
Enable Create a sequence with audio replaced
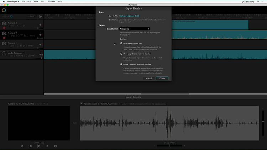(x=121, y=64)
